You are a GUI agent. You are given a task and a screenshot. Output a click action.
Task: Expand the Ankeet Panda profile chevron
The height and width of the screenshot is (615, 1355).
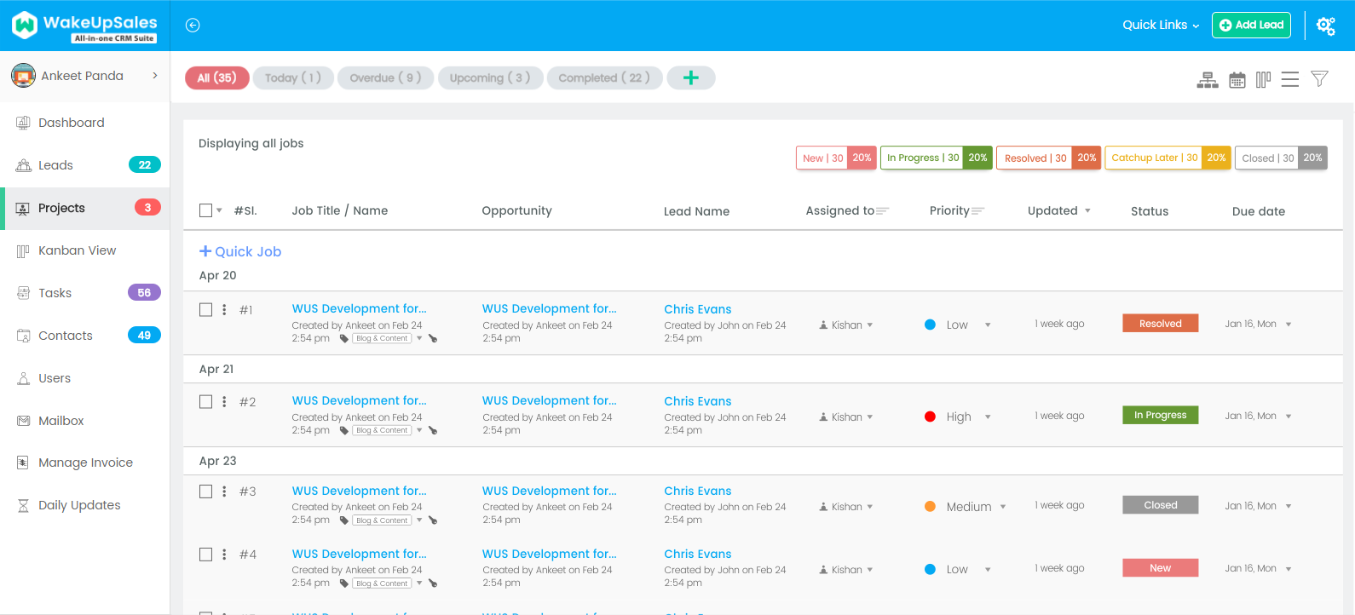coord(155,76)
